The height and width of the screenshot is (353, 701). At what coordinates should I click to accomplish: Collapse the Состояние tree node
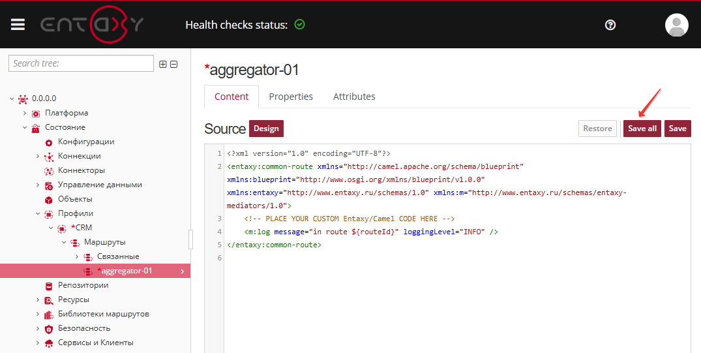point(25,127)
